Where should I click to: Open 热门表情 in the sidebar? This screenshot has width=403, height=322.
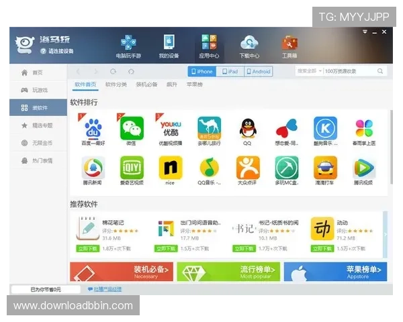click(x=38, y=160)
